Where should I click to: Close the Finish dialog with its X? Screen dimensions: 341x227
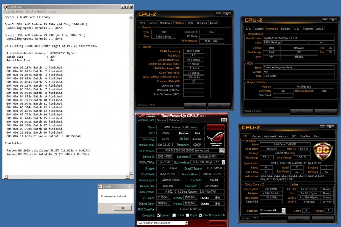tap(131, 187)
